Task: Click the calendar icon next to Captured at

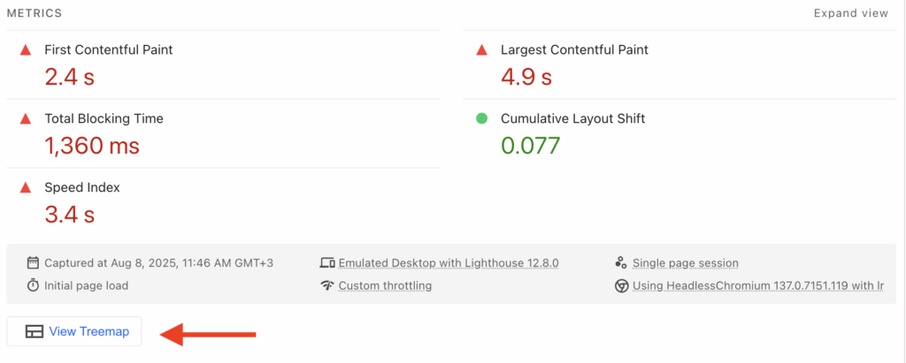Action: [x=33, y=263]
